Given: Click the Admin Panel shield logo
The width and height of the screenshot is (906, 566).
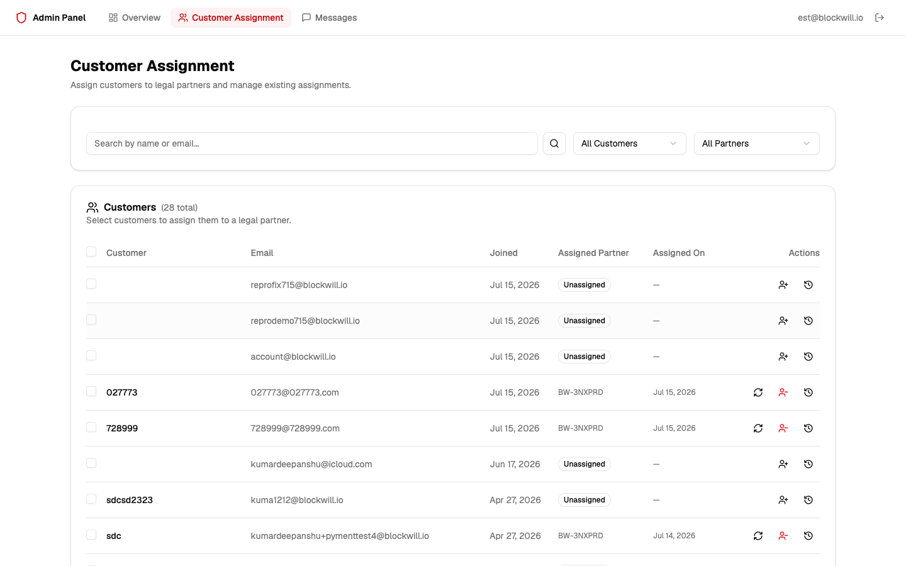Looking at the screenshot, I should pos(21,18).
